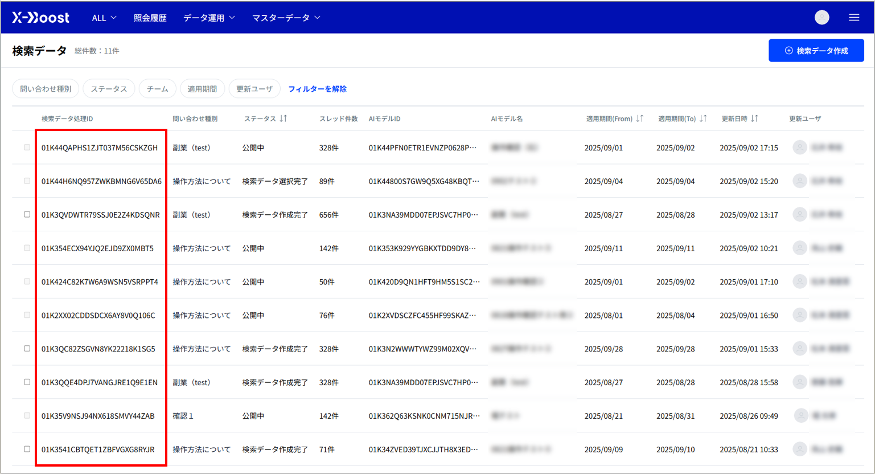Click ID 01K3541CBTQET1ZBFVGXG8RYJR
Screen dimensions: 875x474
(98, 450)
